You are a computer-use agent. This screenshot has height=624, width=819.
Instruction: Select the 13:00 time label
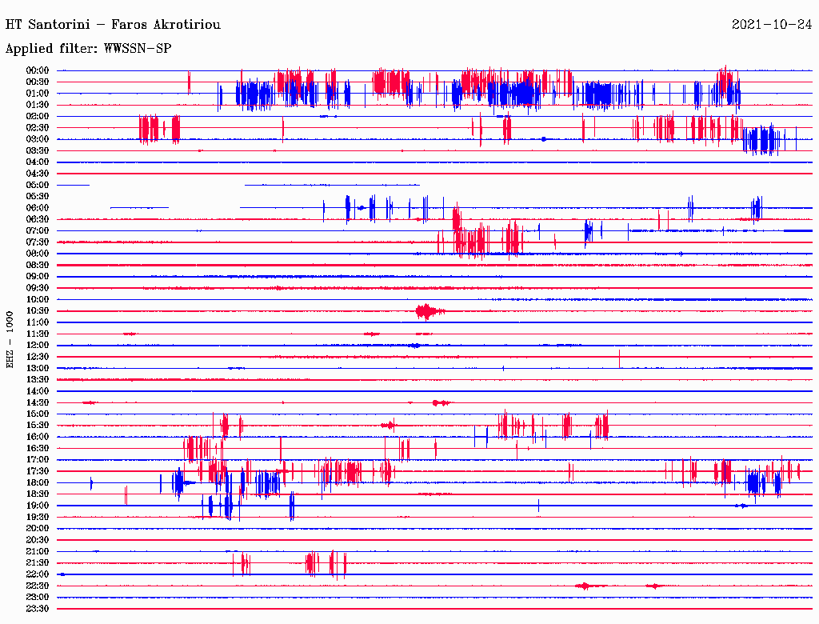(38, 369)
